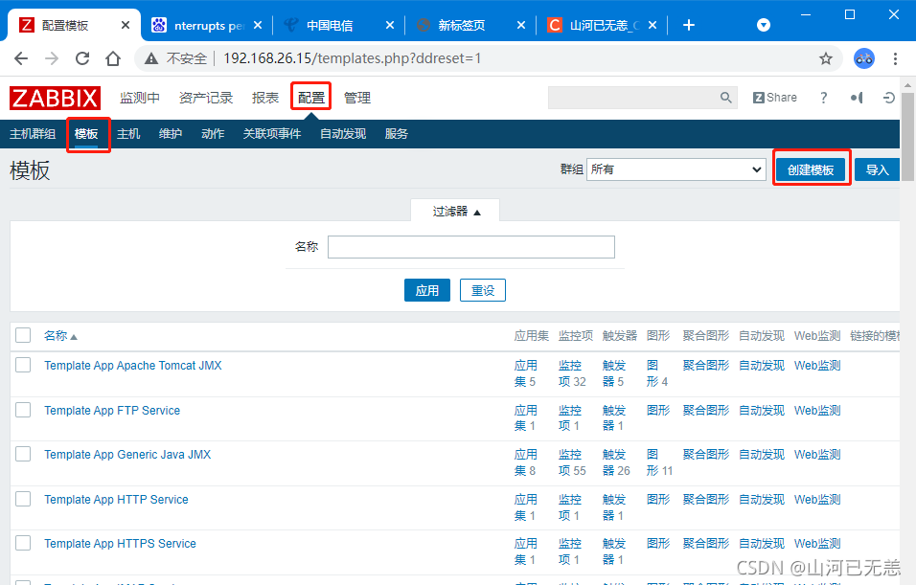Check the Template App HTTP Service row
Image resolution: width=916 pixels, height=585 pixels.
coord(23,499)
